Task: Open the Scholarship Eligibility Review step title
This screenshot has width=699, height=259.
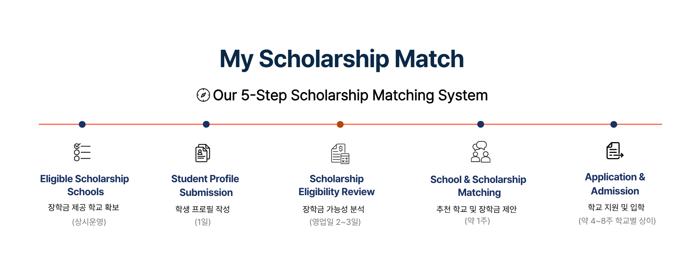Action: pyautogui.click(x=336, y=185)
